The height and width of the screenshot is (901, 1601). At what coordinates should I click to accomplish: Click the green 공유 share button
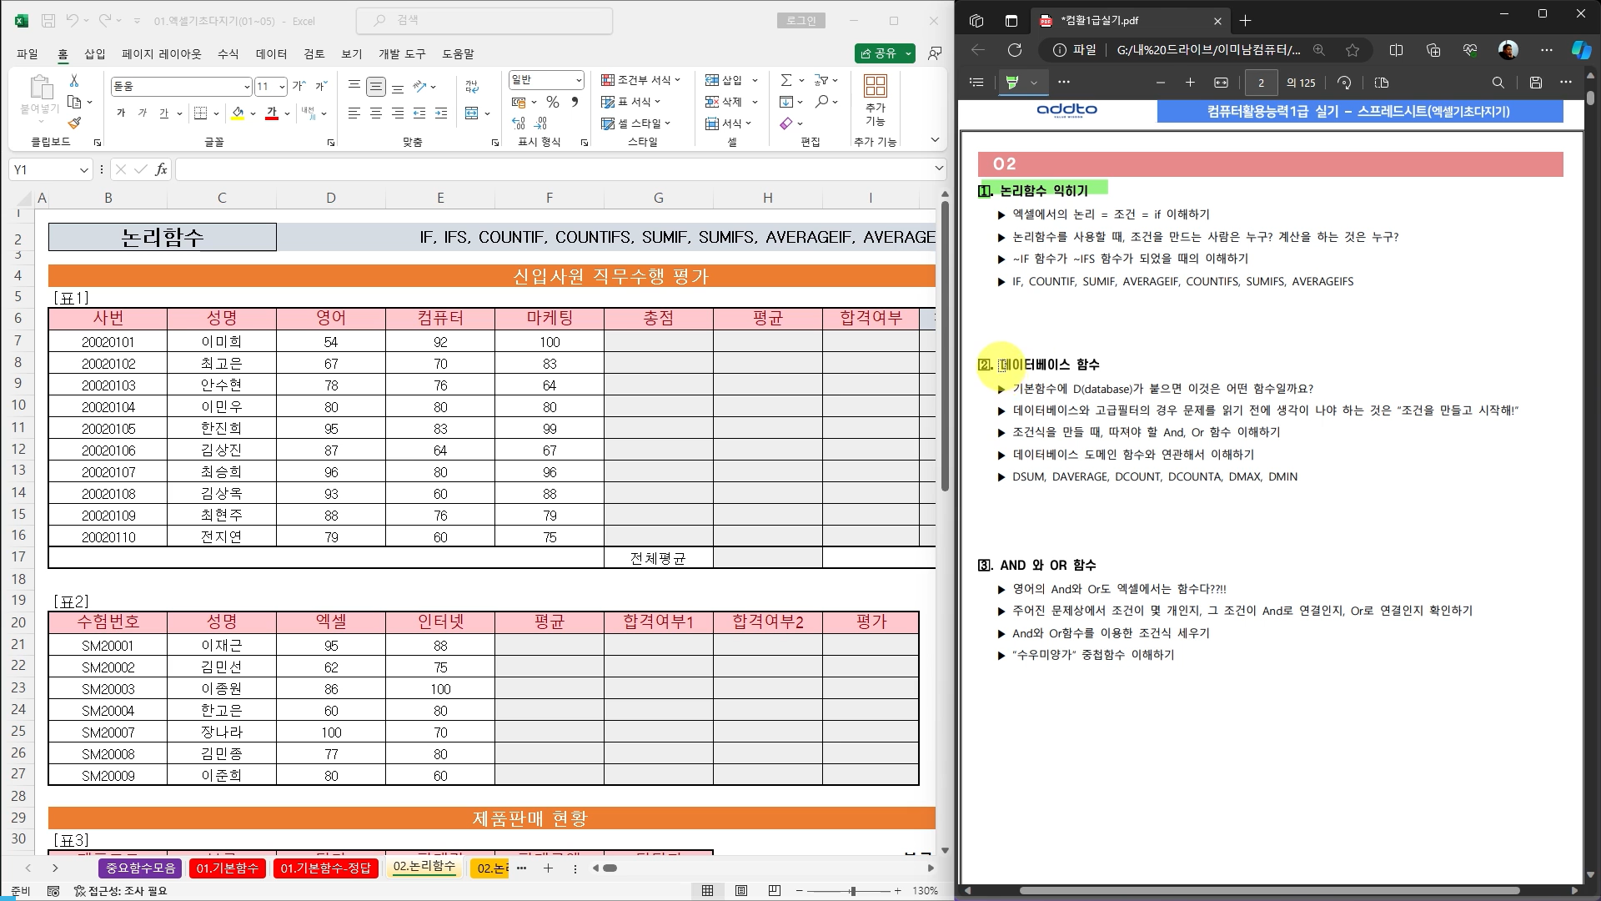[878, 53]
